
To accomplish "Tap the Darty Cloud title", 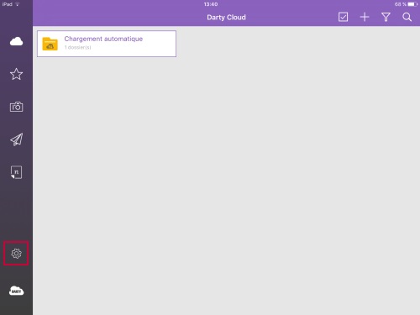I will pyautogui.click(x=226, y=18).
